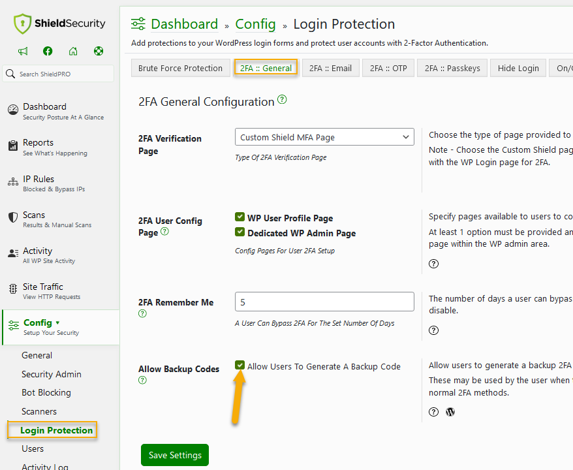The width and height of the screenshot is (573, 470).
Task: Go to Dashboard breadcrumb link
Action: pos(185,24)
